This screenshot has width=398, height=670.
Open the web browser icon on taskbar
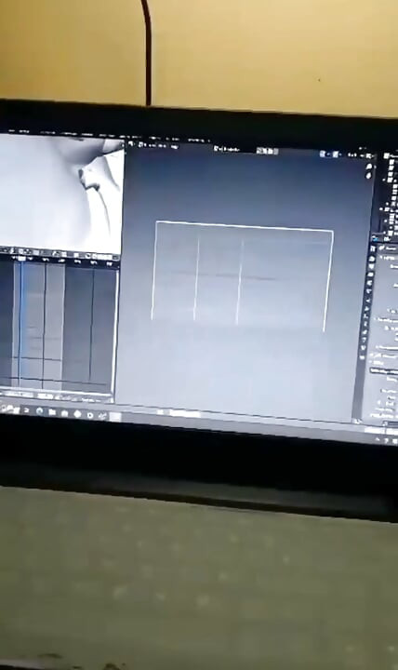click(x=40, y=411)
